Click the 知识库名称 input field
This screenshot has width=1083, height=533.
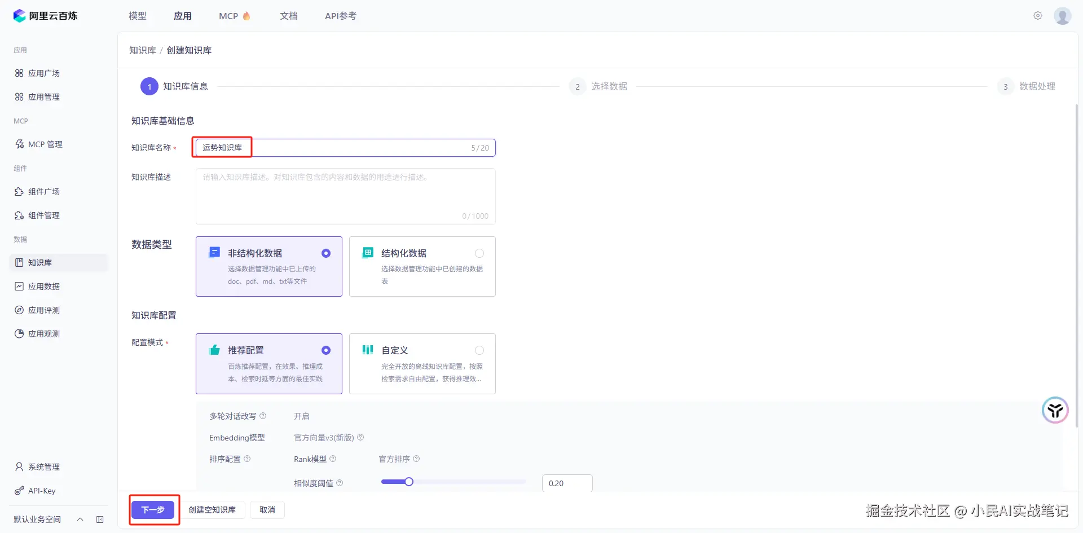point(346,148)
